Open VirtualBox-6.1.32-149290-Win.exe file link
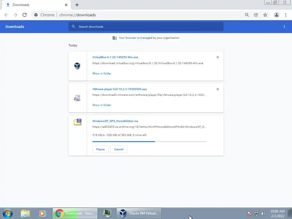 [115, 57]
